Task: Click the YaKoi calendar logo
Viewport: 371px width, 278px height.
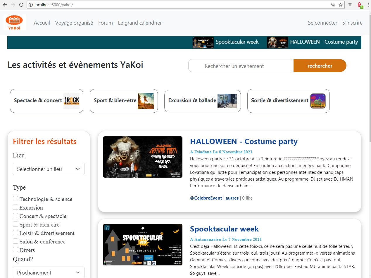Action: point(15,22)
